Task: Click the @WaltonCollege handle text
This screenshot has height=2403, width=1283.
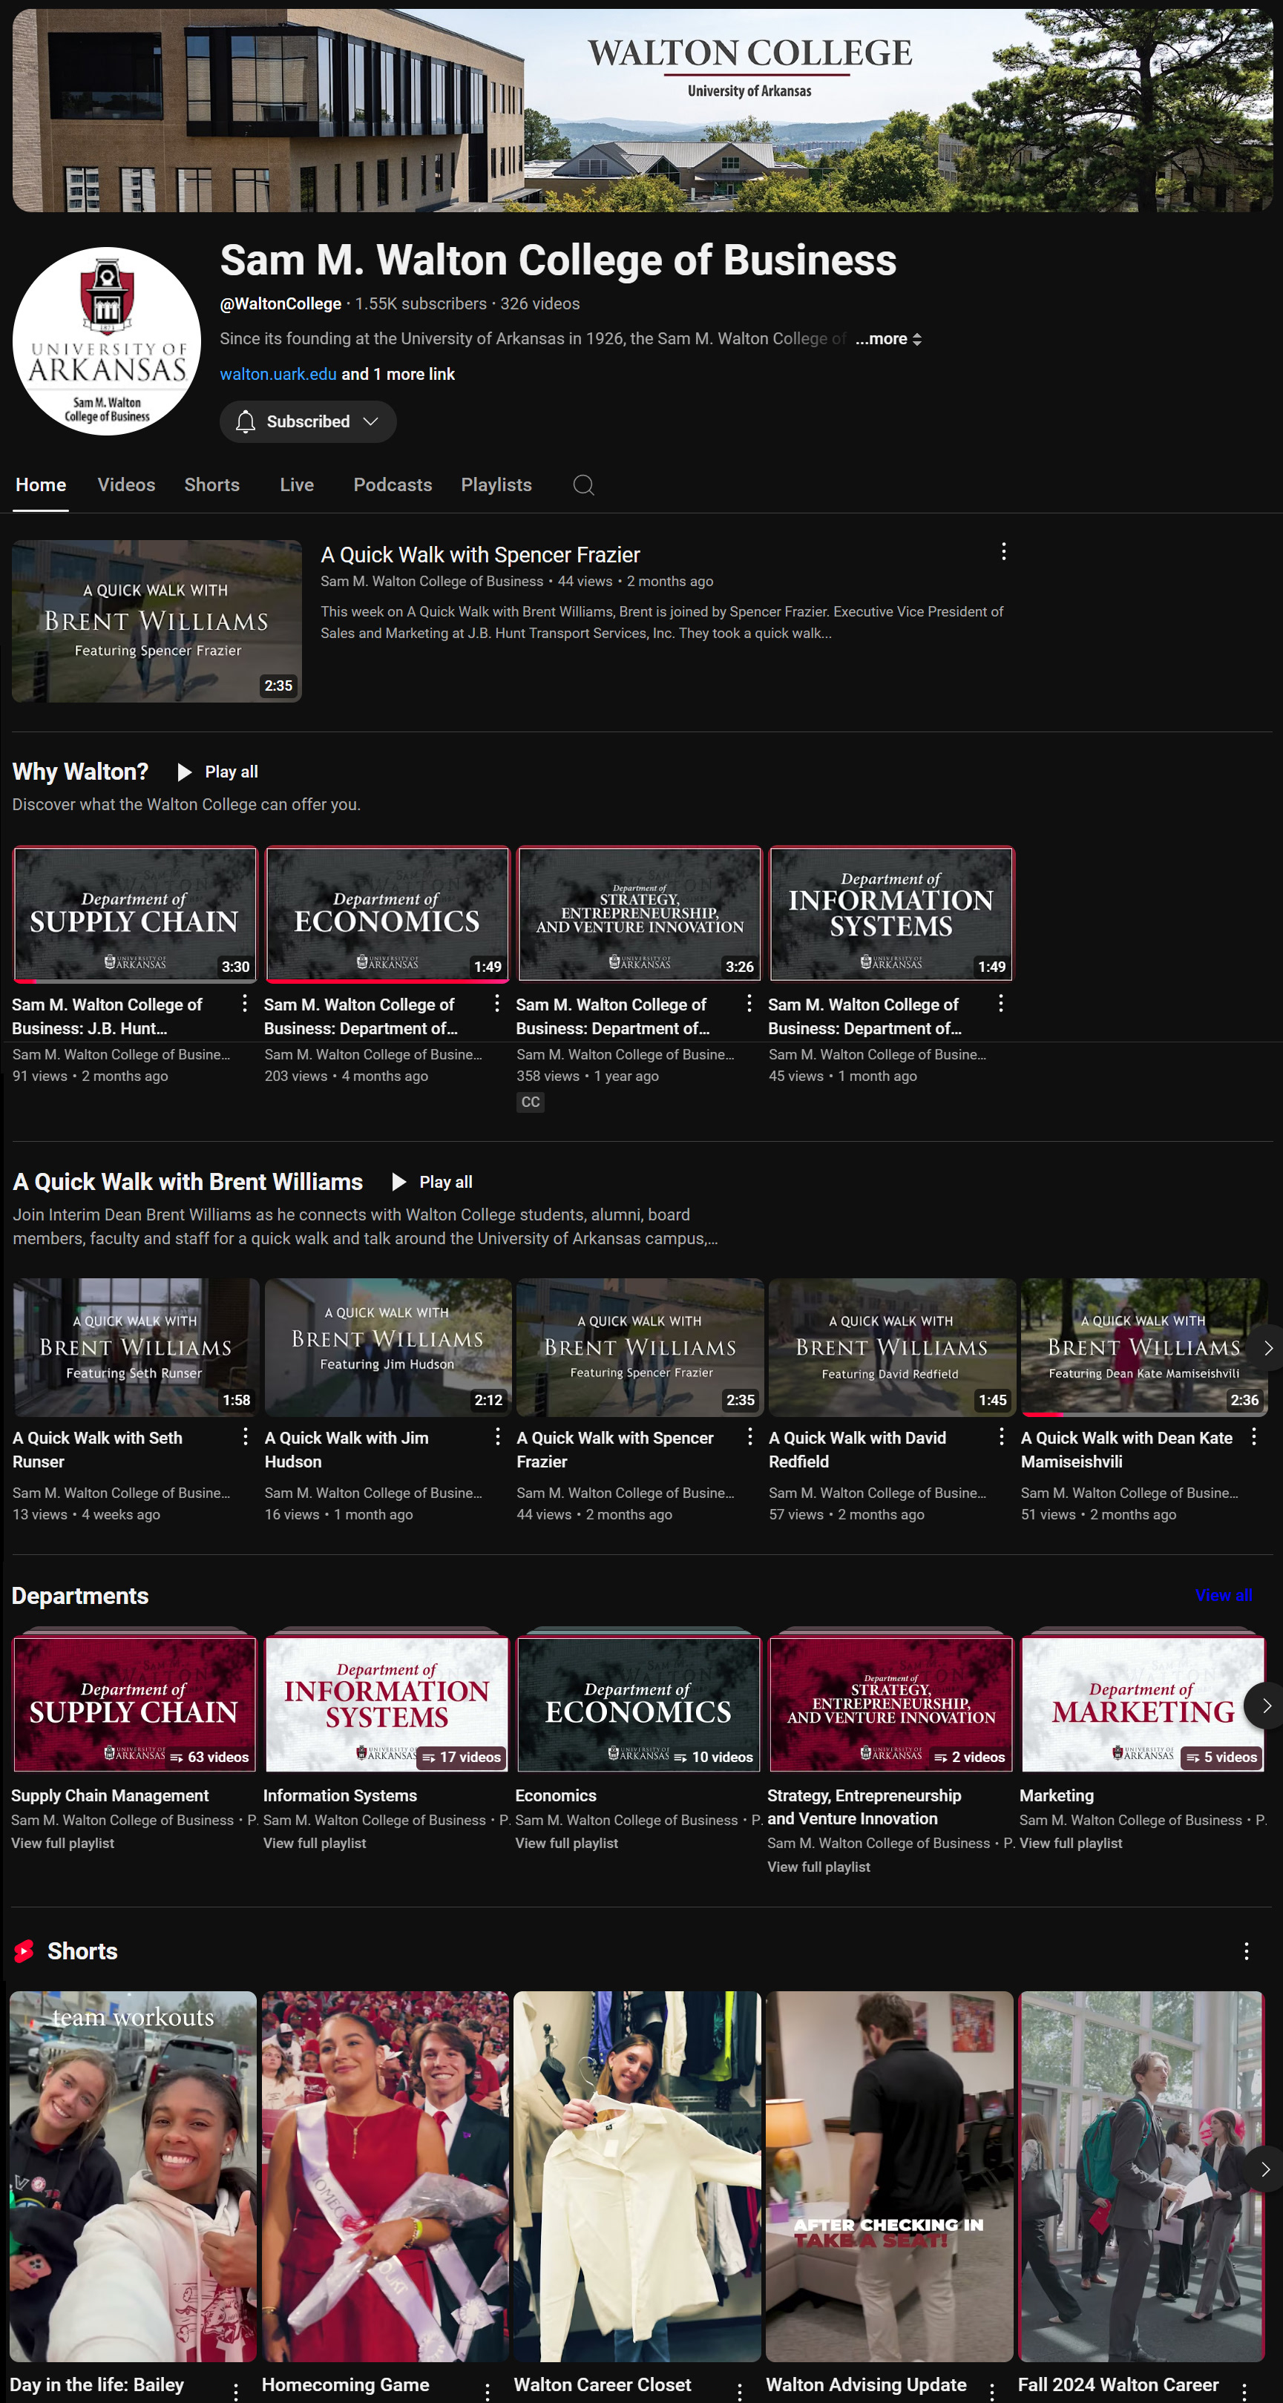Action: pyautogui.click(x=280, y=304)
